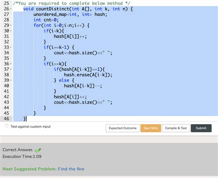Collapse the for loop fold at line 29
Screen dimensions: 218x178
(11, 25)
